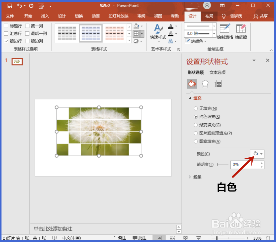Click the 批注 comments button in status bar

140,237
